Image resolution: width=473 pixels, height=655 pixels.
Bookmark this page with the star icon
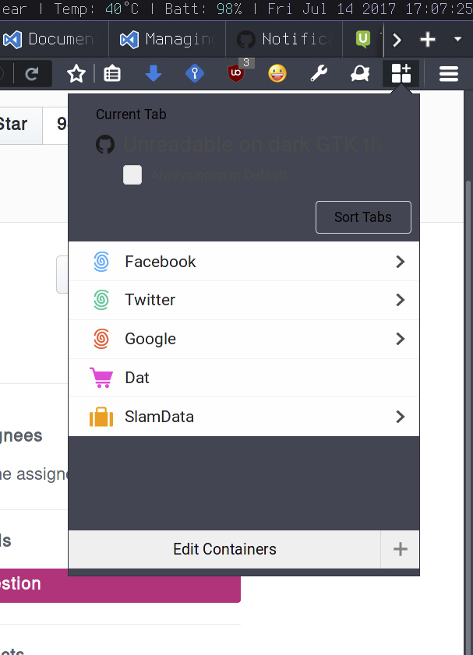click(x=75, y=73)
